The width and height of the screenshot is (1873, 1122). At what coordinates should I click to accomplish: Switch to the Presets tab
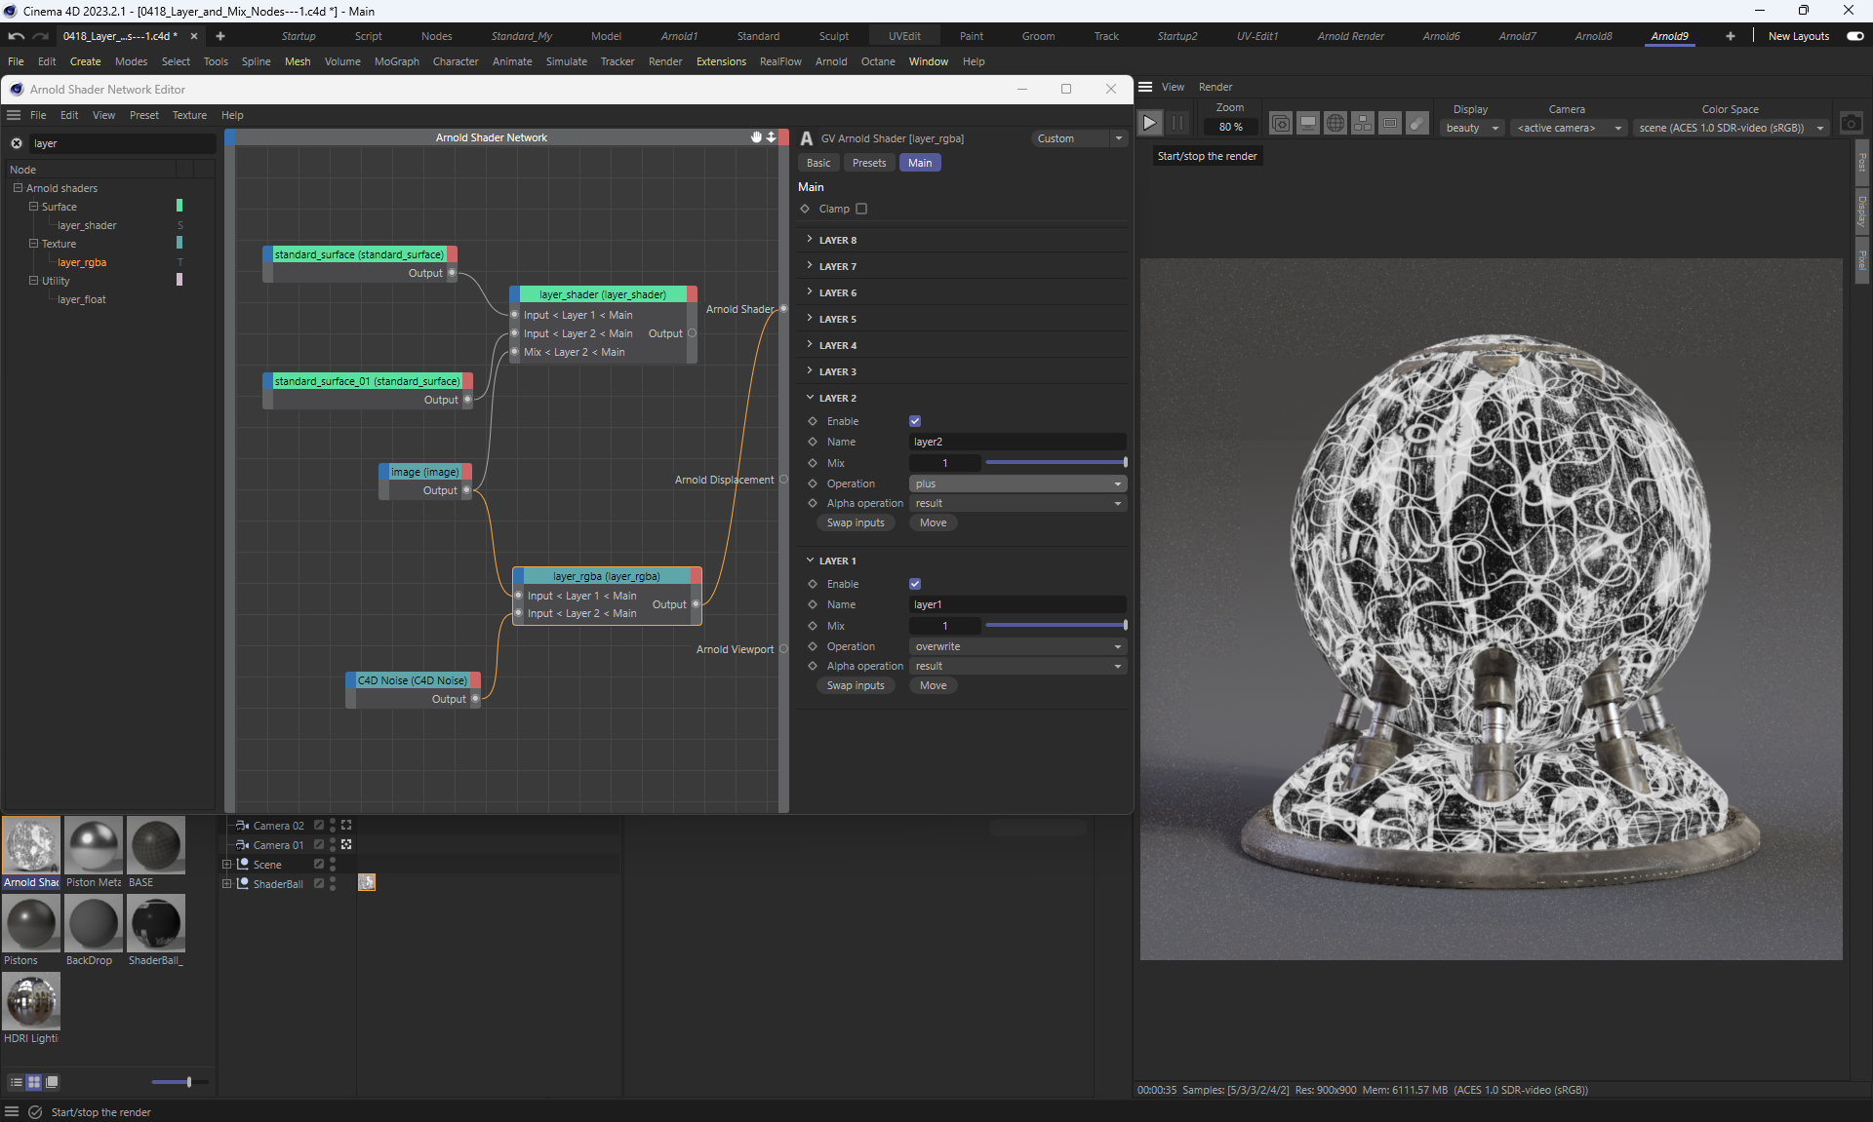pos(868,163)
